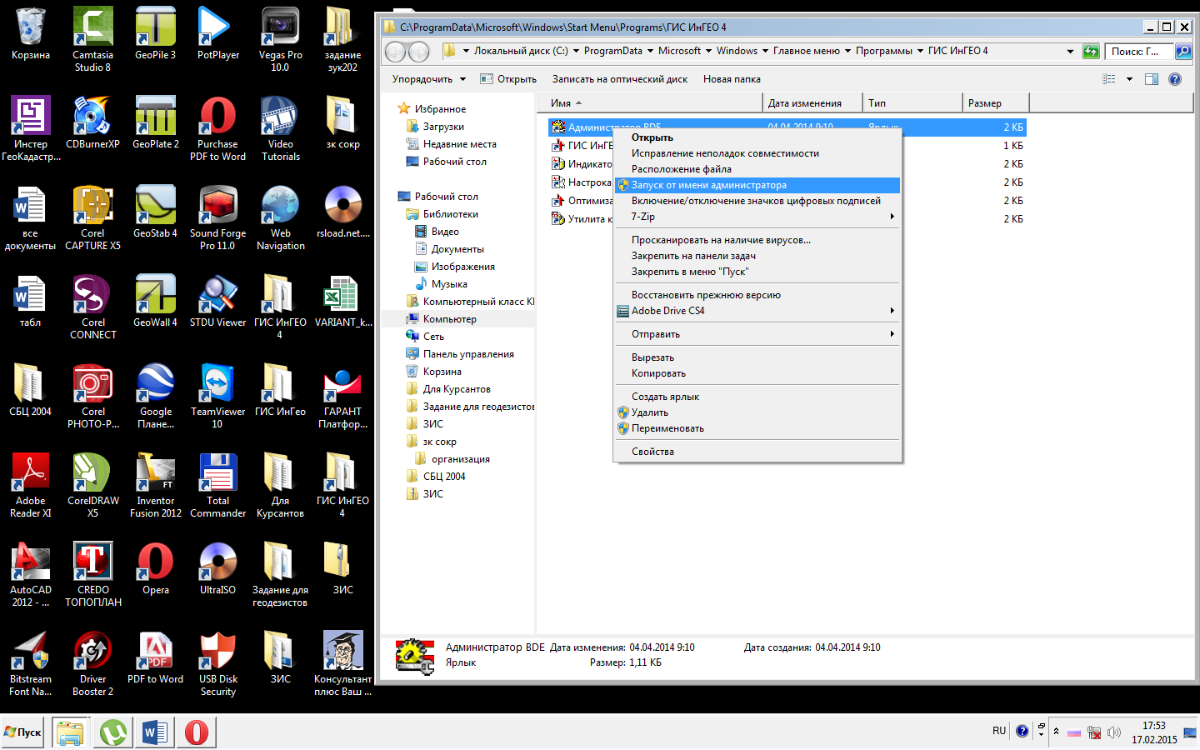The height and width of the screenshot is (750, 1200).
Task: Show hidden tray icons arrow
Action: [1056, 732]
